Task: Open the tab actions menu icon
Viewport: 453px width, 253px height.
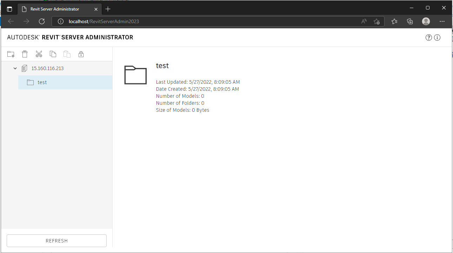Action: point(9,9)
